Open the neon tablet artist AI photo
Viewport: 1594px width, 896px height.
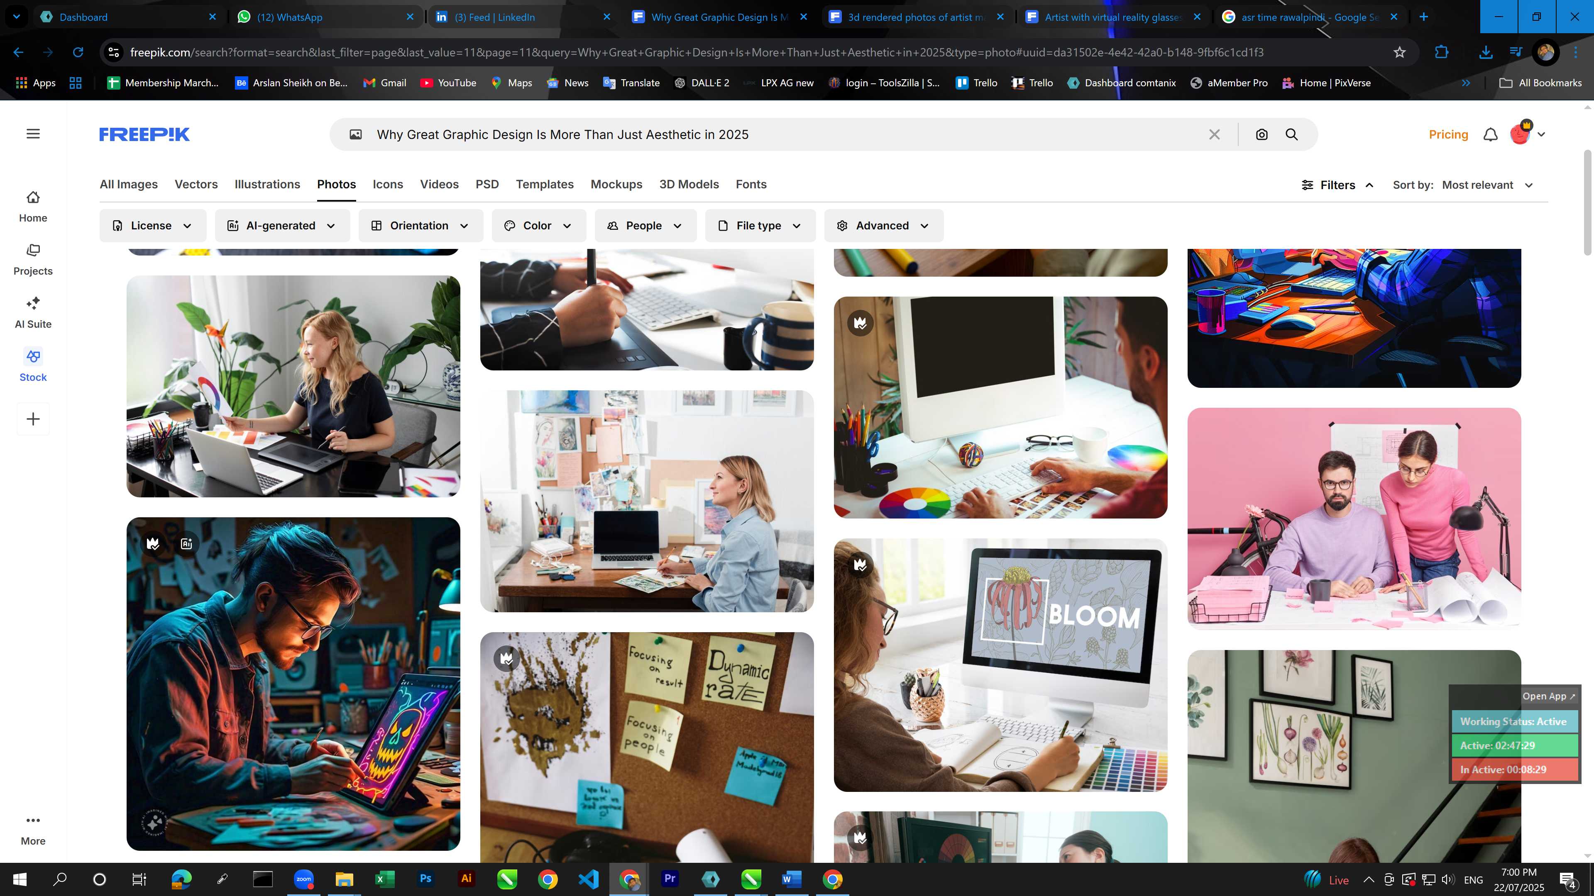click(x=293, y=683)
